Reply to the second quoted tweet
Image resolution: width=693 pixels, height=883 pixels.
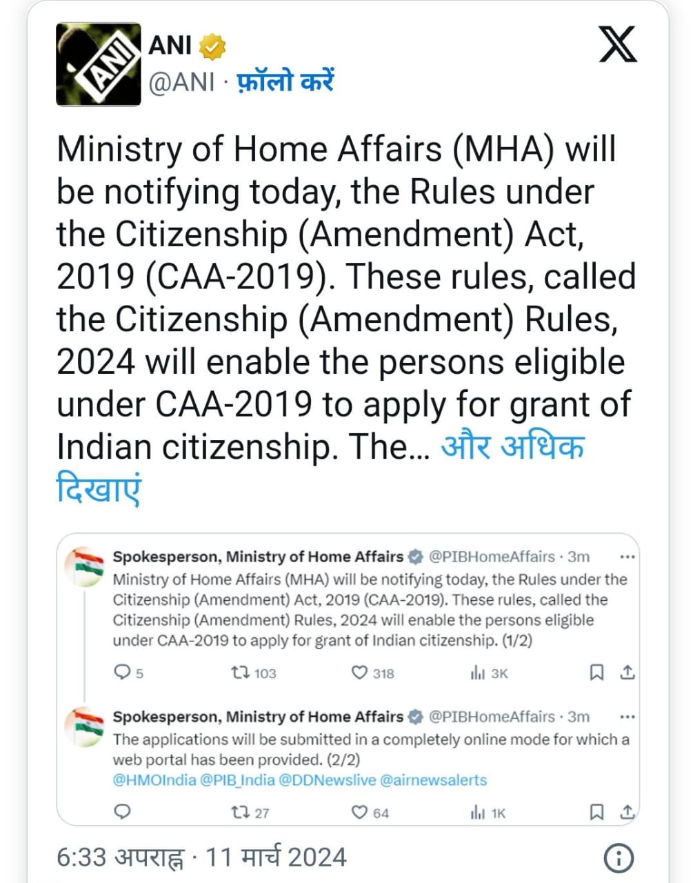(x=122, y=812)
